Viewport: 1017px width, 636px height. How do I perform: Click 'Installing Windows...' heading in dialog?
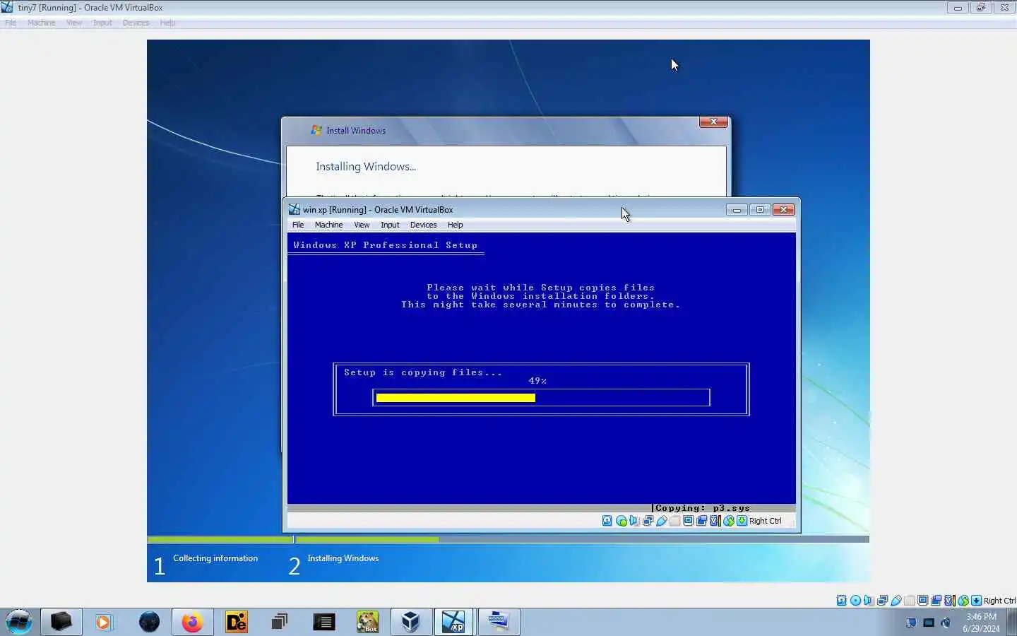click(x=366, y=167)
